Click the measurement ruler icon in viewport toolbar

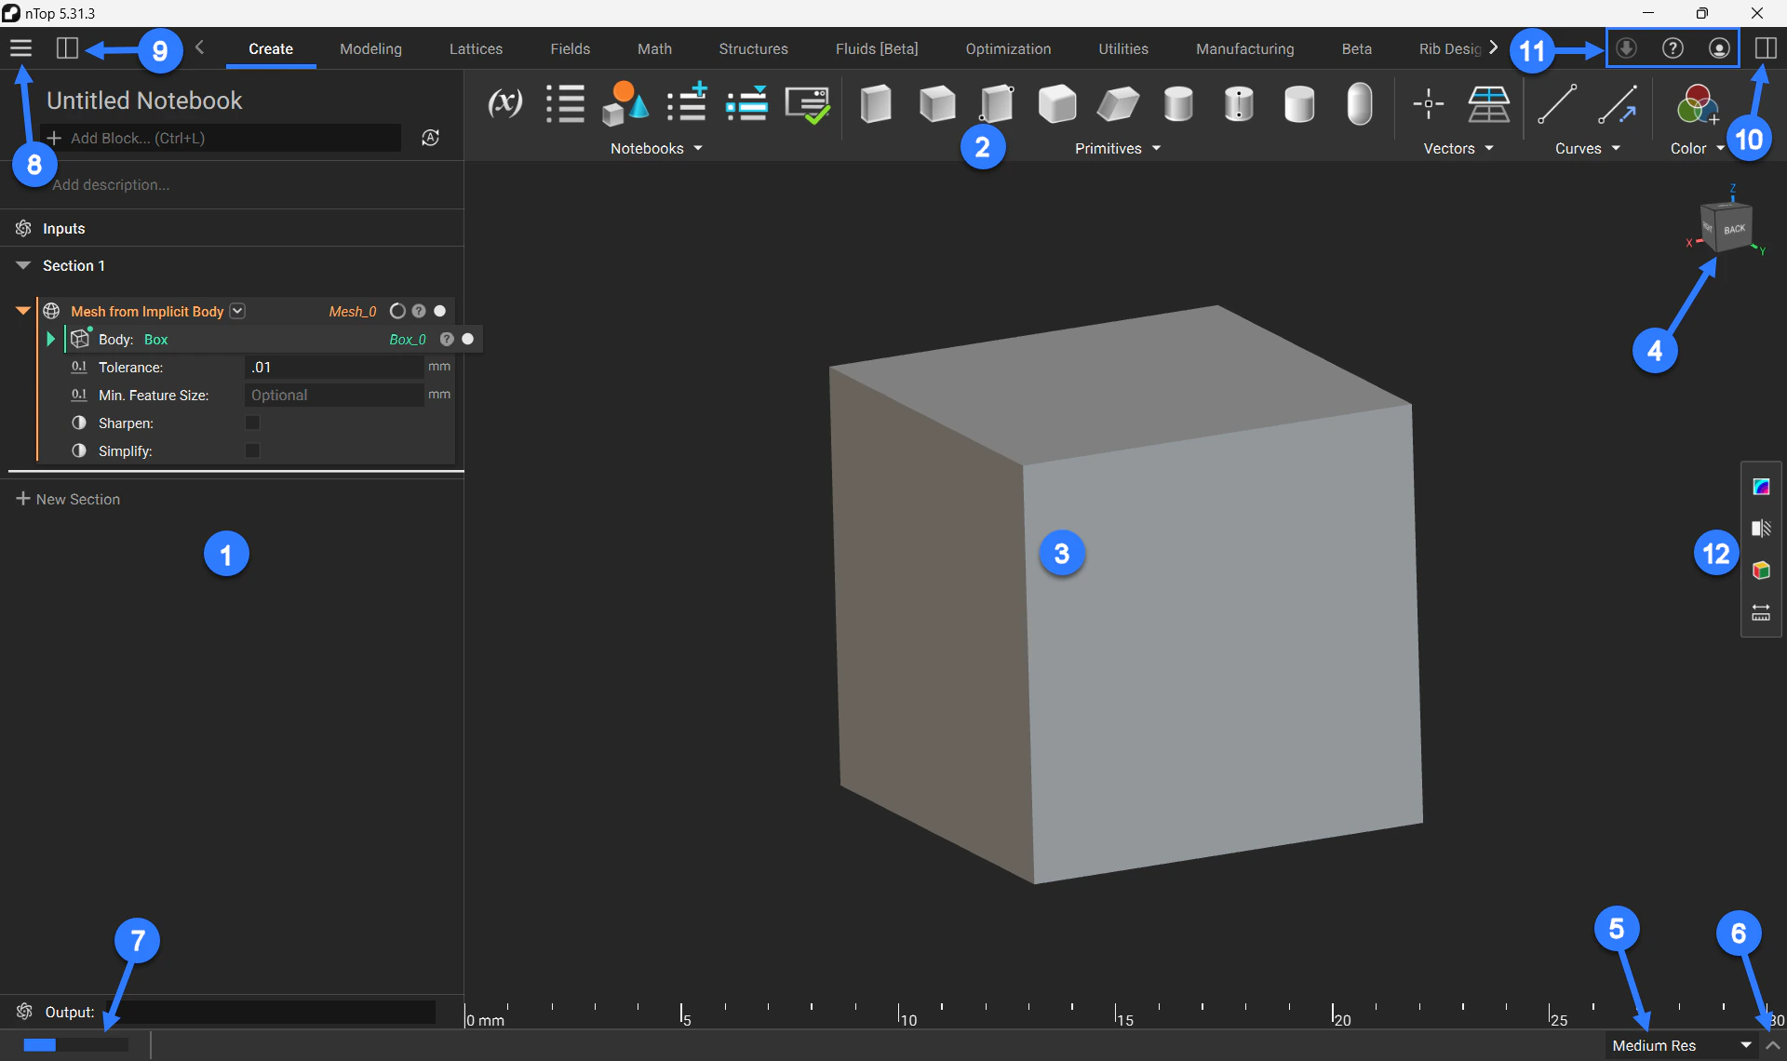[1760, 612]
